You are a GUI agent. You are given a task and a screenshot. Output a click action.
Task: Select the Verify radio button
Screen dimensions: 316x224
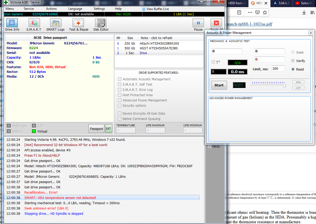293,61
